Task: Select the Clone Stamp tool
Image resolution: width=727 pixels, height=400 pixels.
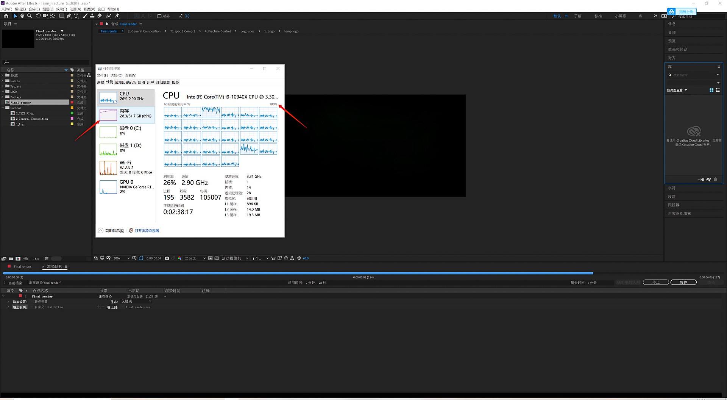Action: click(92, 16)
